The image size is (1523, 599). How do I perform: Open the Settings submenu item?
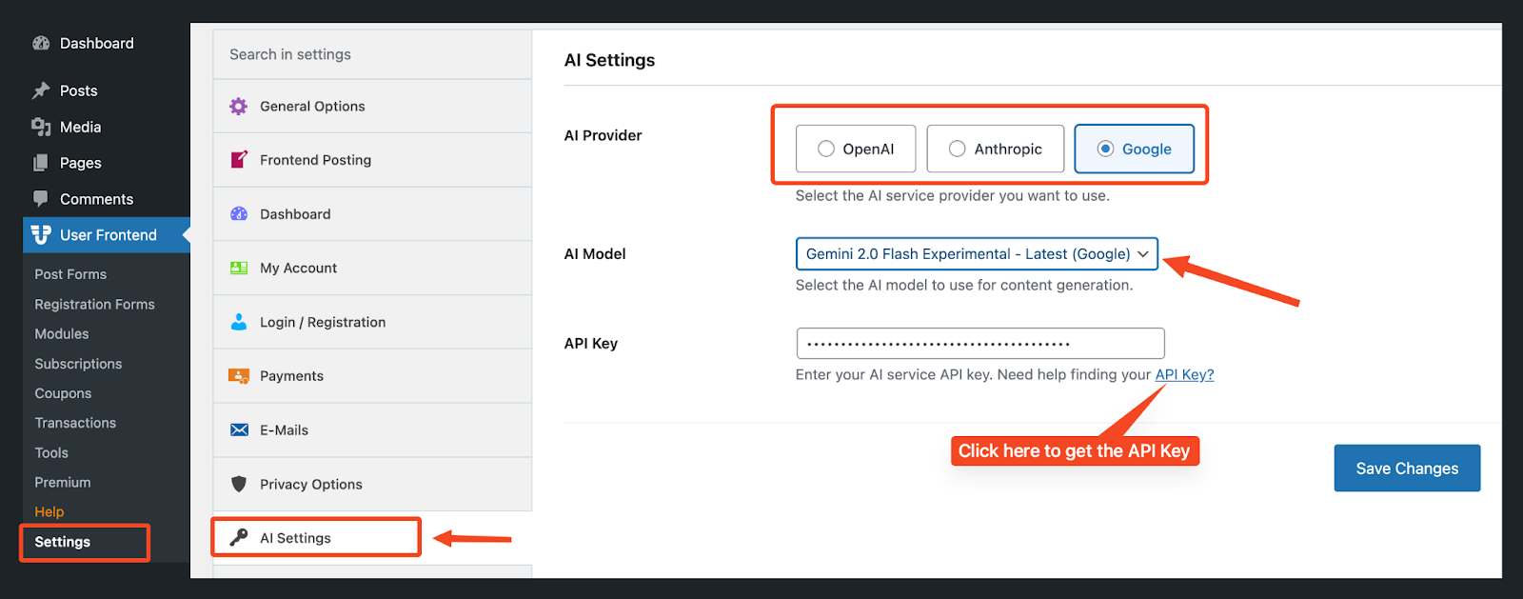63,542
